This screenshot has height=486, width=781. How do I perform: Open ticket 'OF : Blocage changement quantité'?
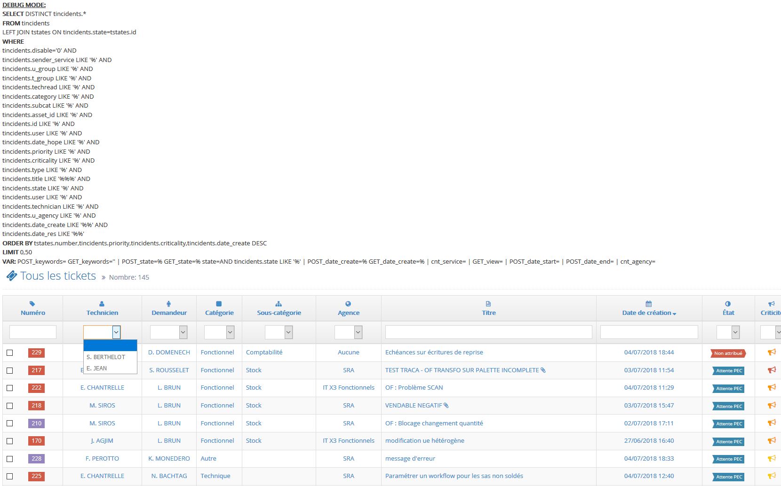(434, 423)
